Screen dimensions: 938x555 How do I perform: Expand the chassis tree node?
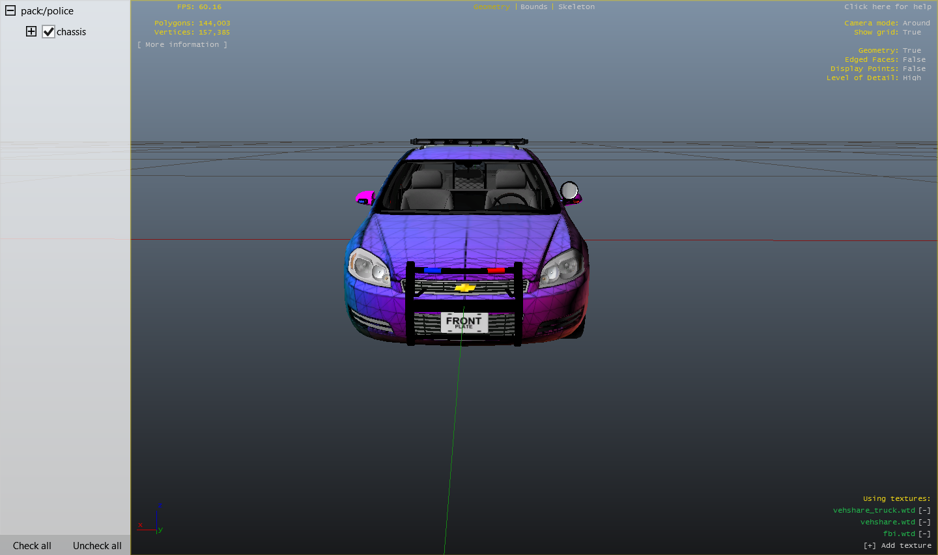click(31, 32)
